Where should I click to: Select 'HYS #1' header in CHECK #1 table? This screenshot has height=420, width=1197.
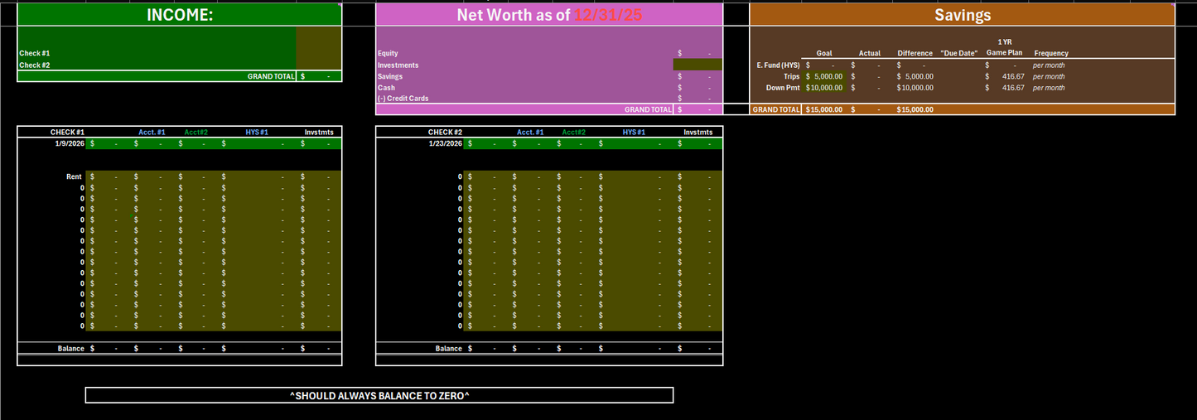(x=257, y=132)
